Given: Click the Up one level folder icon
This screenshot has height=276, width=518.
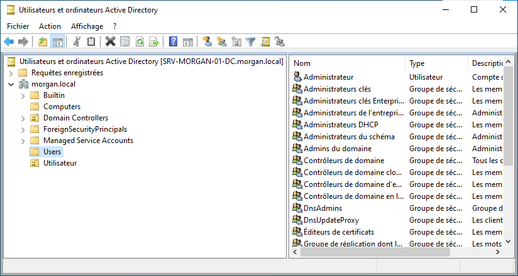Looking at the screenshot, I should tap(43, 42).
